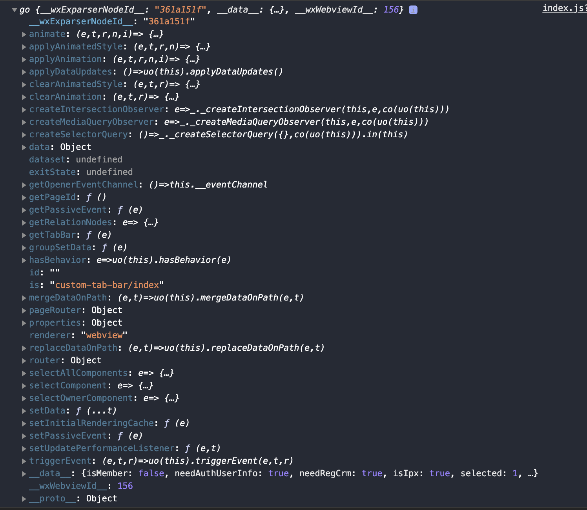Expand the __proto__ object
Screen dimensions: 587x510
24,499
